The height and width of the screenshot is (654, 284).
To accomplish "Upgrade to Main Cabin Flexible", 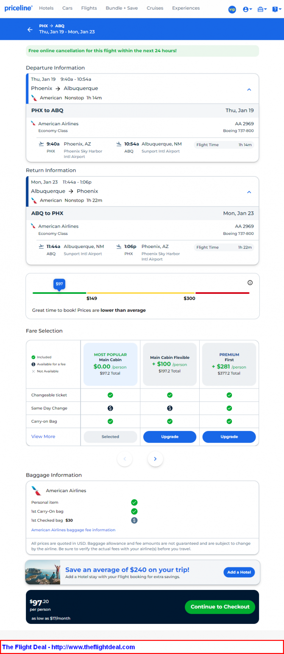I will pyautogui.click(x=170, y=437).
